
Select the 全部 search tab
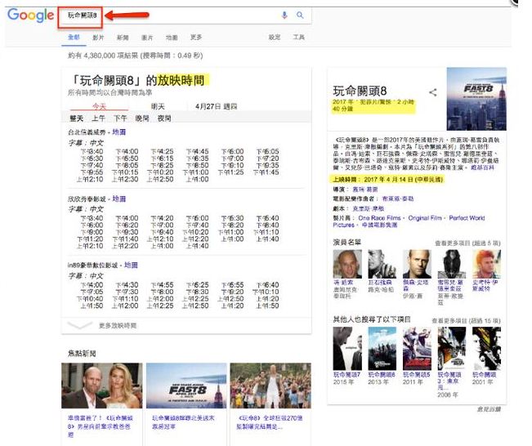pyautogui.click(x=74, y=37)
